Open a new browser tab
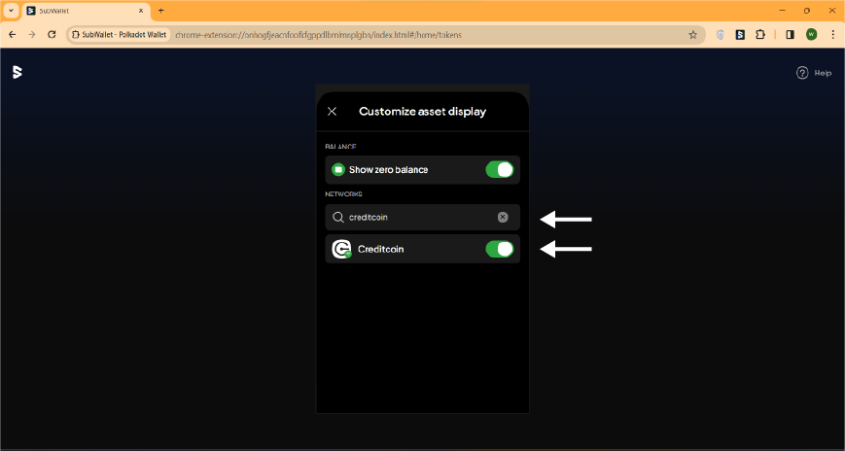 [160, 11]
